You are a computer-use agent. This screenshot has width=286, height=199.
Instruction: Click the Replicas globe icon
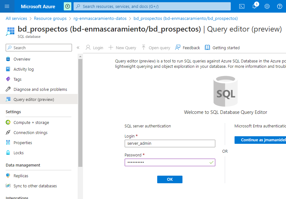(8, 175)
